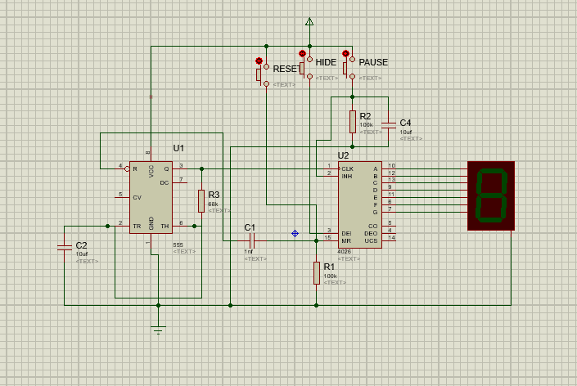
Task: Click the 10uf value under C2
Action: pos(82,254)
